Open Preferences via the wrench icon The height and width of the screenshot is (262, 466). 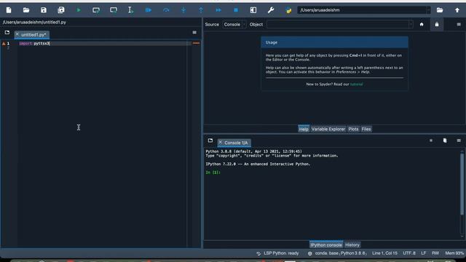[x=270, y=10]
